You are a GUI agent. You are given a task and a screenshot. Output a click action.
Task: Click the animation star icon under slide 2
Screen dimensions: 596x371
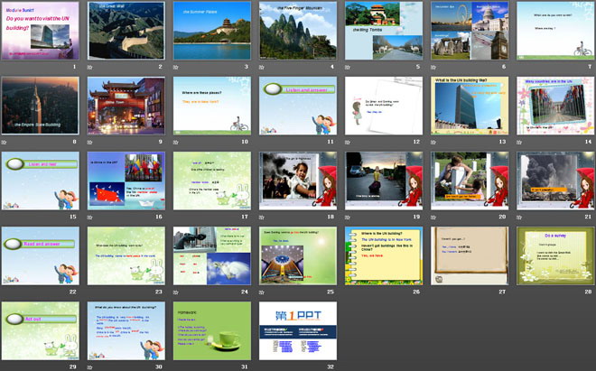point(90,67)
